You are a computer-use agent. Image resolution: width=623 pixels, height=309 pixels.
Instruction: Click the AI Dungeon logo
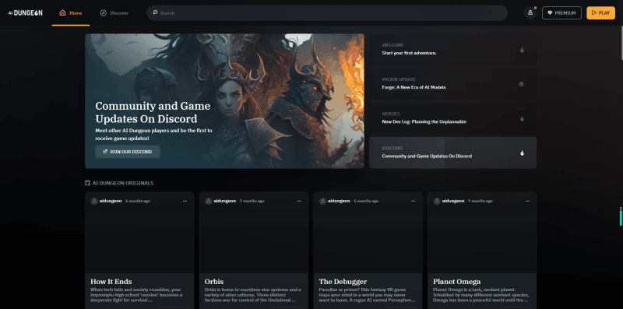(x=26, y=12)
